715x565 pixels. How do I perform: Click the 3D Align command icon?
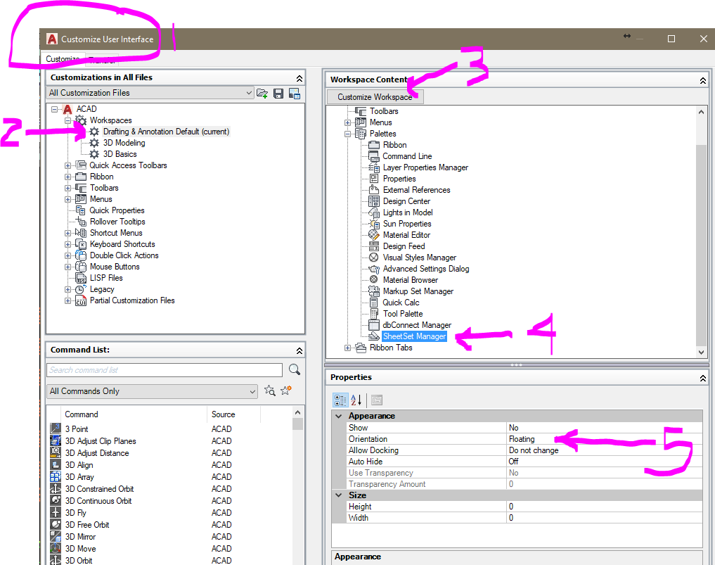tap(56, 464)
